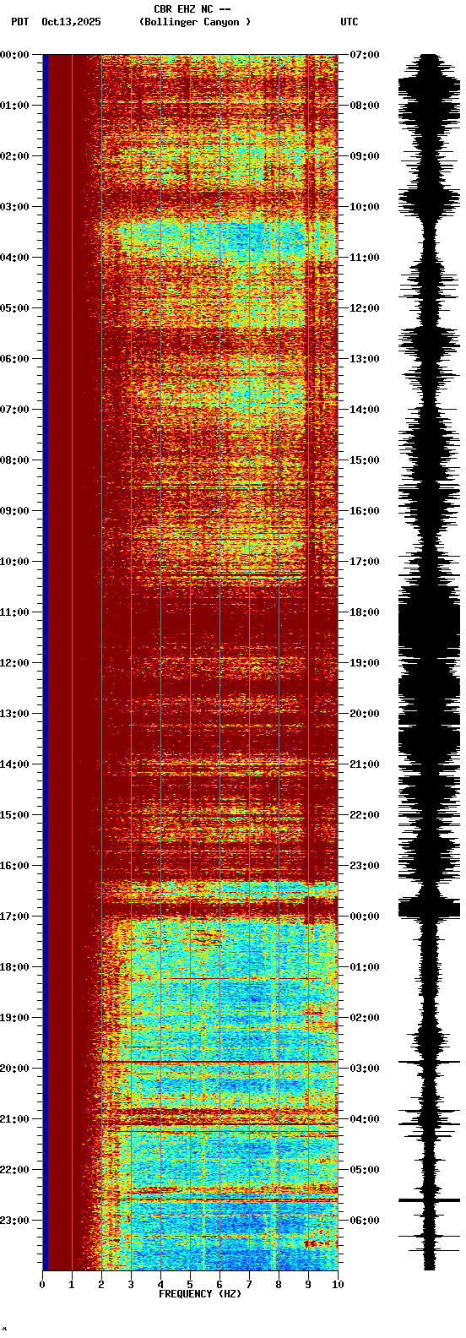Click the PDT time label "22:00"
The height and width of the screenshot is (1338, 466).
pyautogui.click(x=14, y=1170)
